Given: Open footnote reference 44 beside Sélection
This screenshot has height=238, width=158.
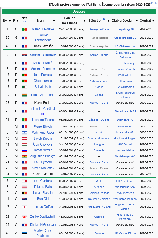Looking at the screenshot, I should point(104,19).
